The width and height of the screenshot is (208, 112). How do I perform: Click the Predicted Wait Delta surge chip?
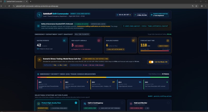pos(87,65)
